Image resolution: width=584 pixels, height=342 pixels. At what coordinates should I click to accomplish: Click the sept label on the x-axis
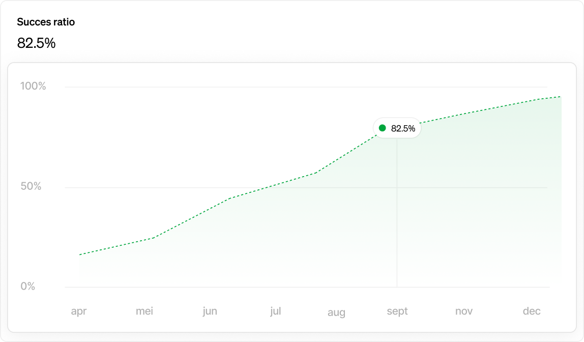pos(397,311)
